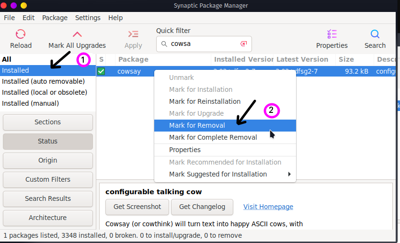Click inside the Quick filter text field
Image resolution: width=400 pixels, height=243 pixels.
[x=204, y=44]
